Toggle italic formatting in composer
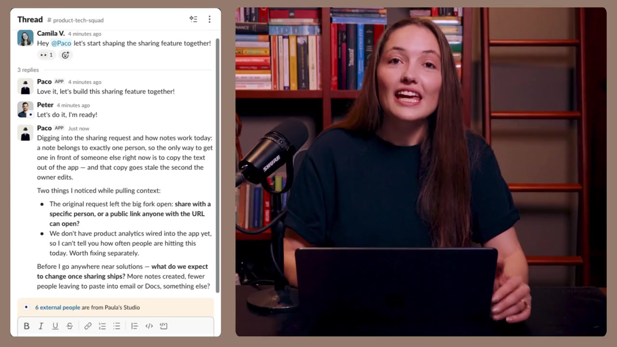Image resolution: width=617 pixels, height=347 pixels. coord(41,326)
